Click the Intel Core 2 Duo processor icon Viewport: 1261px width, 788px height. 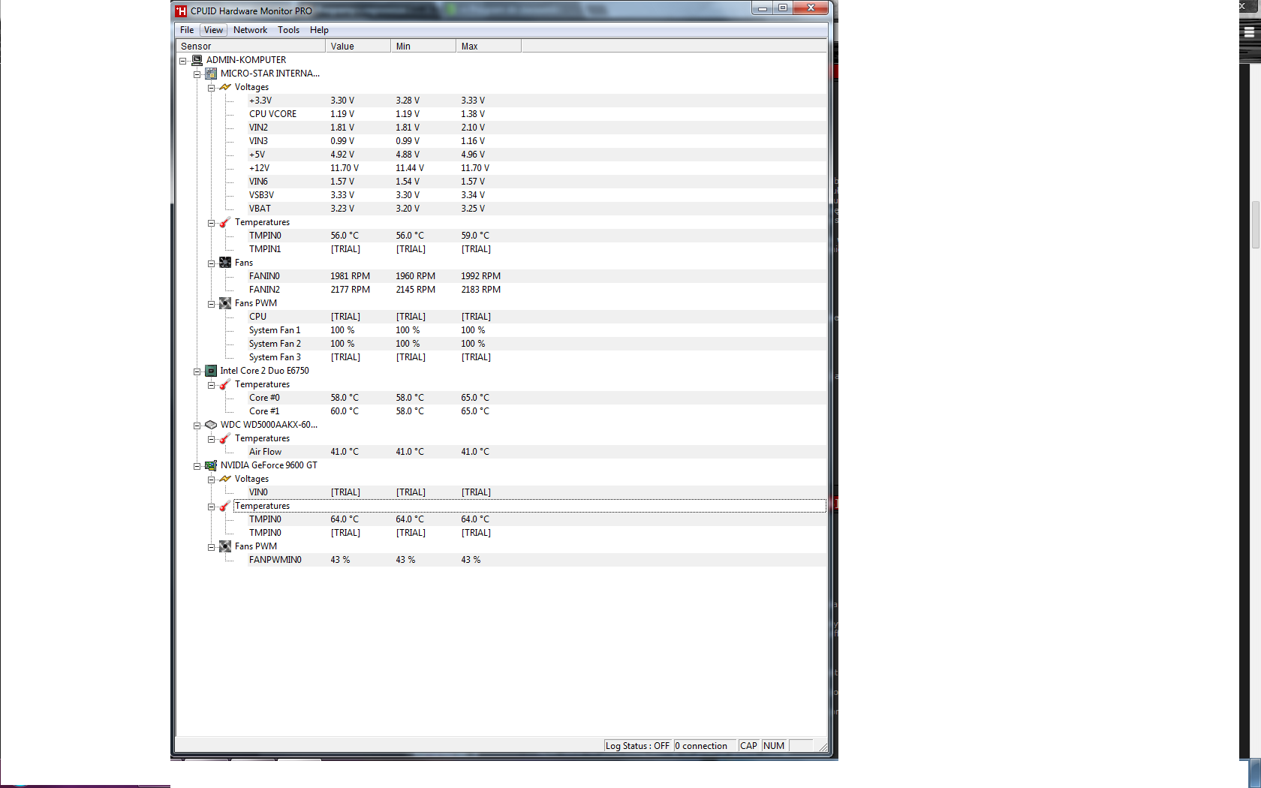211,371
